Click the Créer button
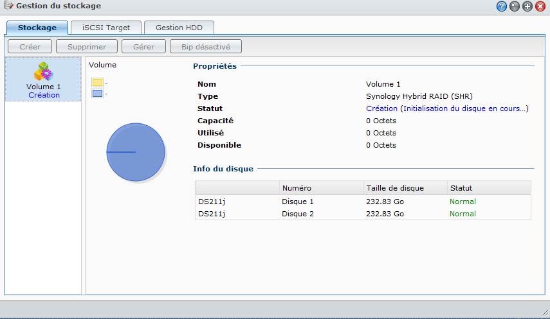Image resolution: width=550 pixels, height=319 pixels. (x=30, y=47)
